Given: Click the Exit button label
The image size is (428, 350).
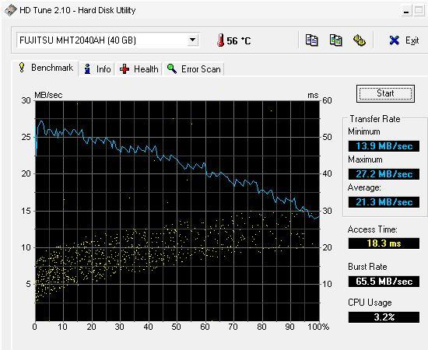Looking at the screenshot, I should [412, 40].
